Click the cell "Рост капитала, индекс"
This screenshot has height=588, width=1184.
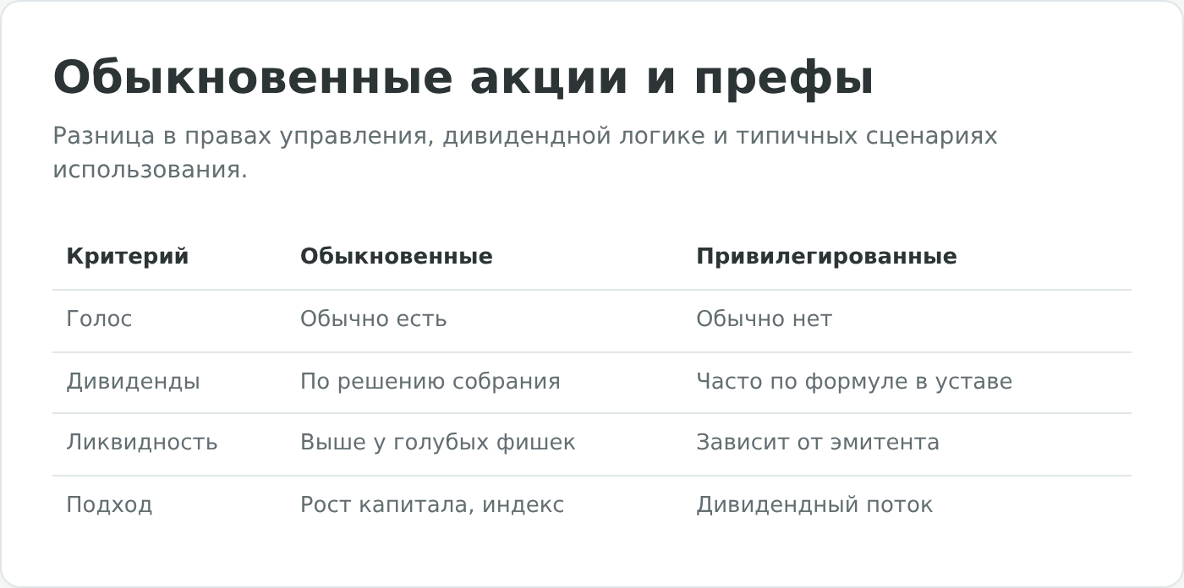click(x=431, y=505)
